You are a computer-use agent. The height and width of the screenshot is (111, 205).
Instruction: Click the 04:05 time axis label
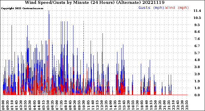34,105
